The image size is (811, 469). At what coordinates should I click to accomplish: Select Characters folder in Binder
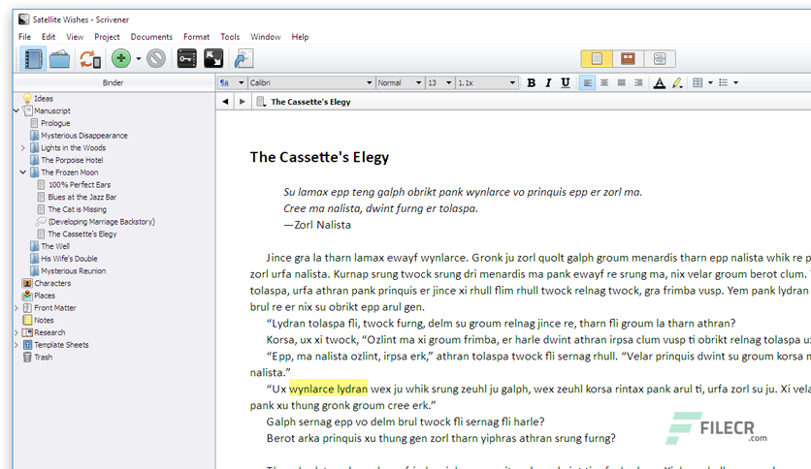(47, 283)
